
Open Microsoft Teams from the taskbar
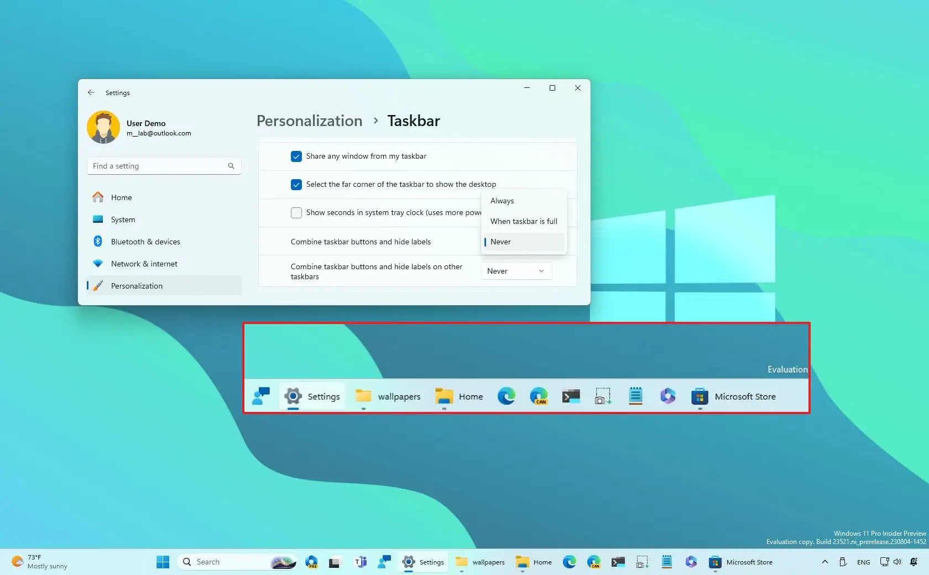coord(360,562)
